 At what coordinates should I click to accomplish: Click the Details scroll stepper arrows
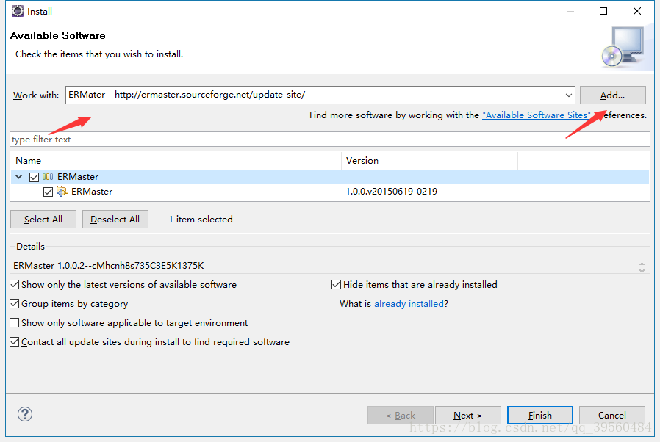pos(642,267)
